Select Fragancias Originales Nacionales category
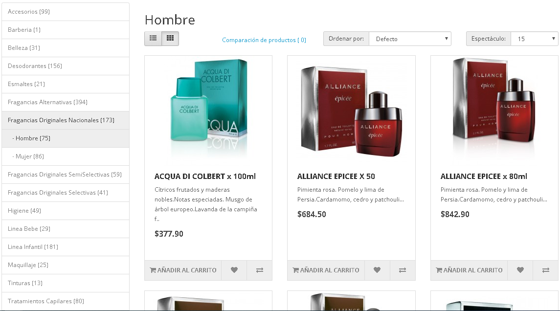560x311 pixels. (66, 120)
